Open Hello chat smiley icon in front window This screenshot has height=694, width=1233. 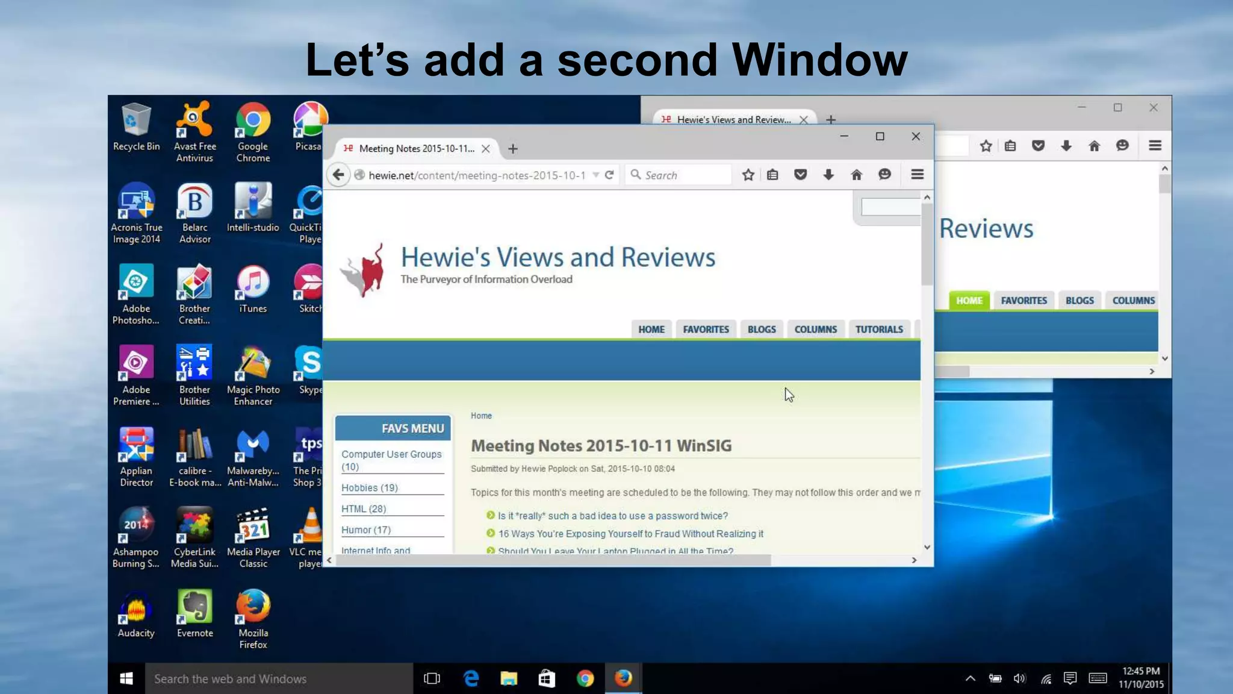(884, 175)
